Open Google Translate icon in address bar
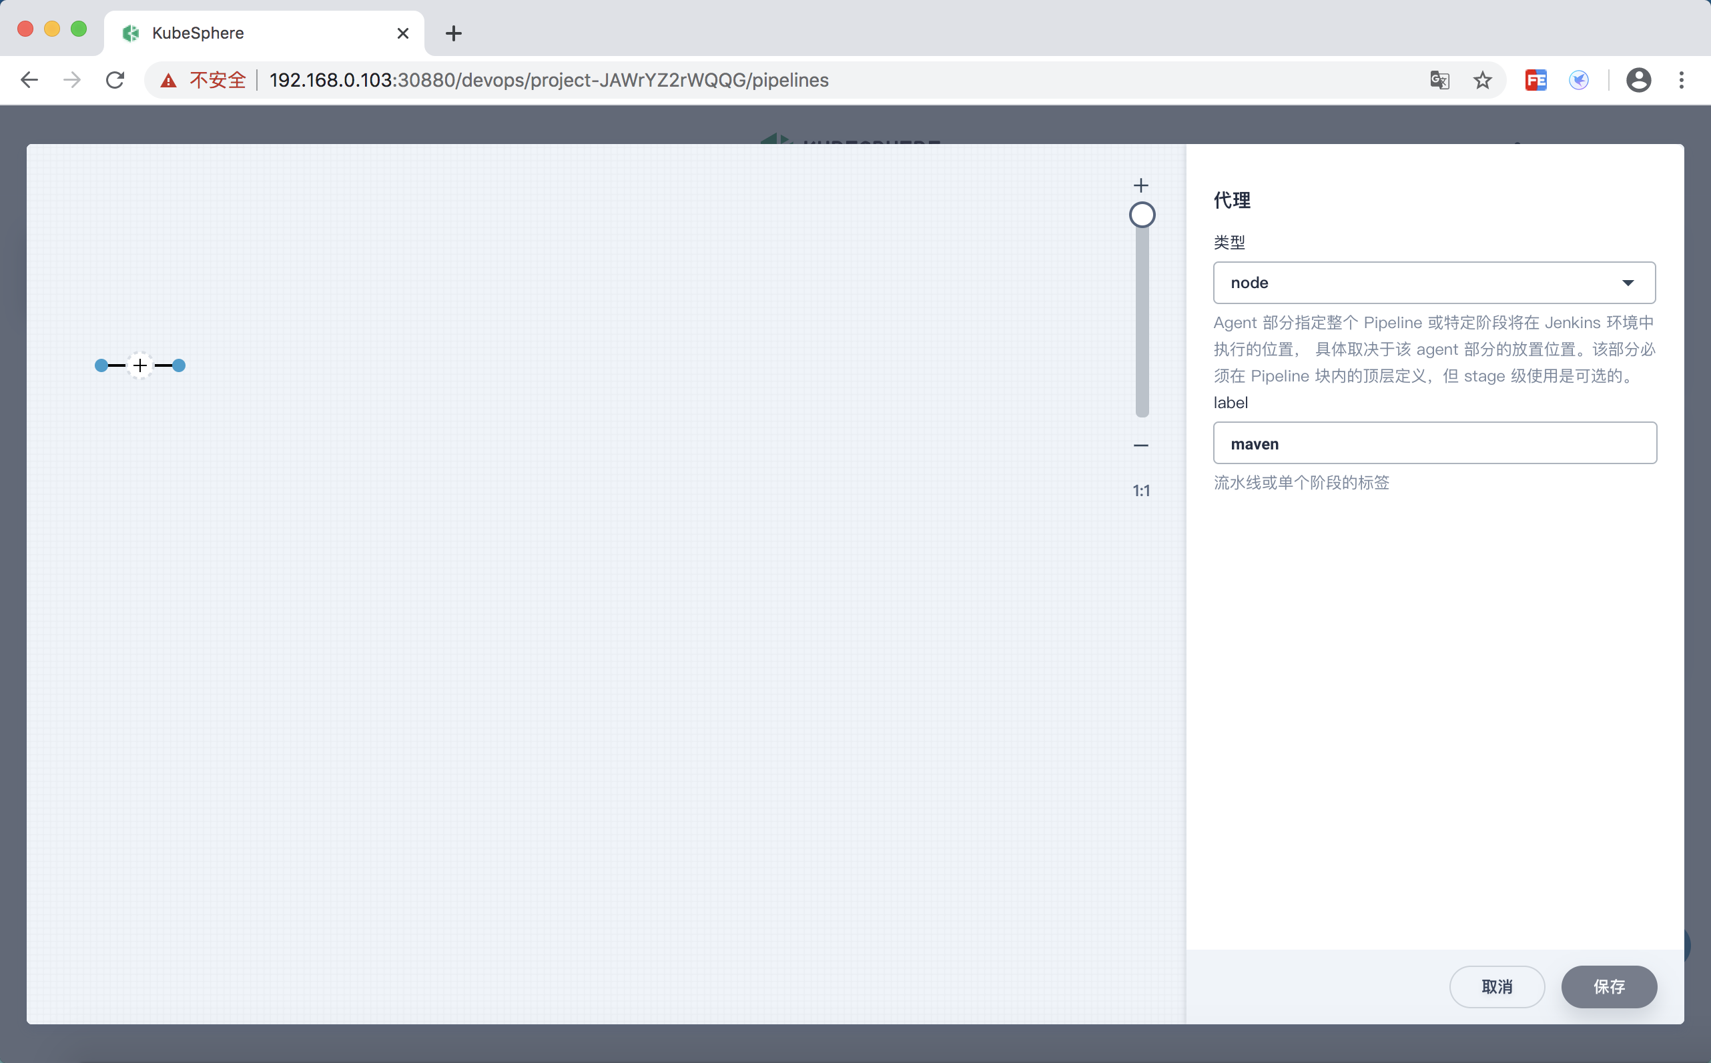This screenshot has width=1711, height=1063. (1439, 80)
